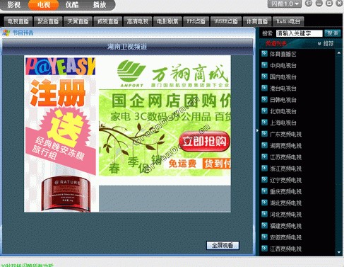
Task: Switch to PPS点播 sub-tab
Action: click(196, 21)
